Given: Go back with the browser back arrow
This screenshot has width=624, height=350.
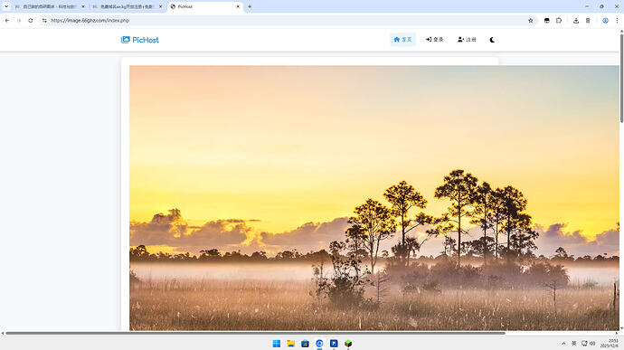Looking at the screenshot, I should point(7,20).
